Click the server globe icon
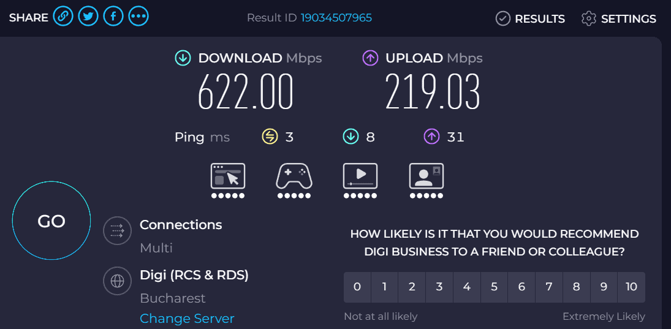Viewport: 671px width, 329px height. click(117, 281)
